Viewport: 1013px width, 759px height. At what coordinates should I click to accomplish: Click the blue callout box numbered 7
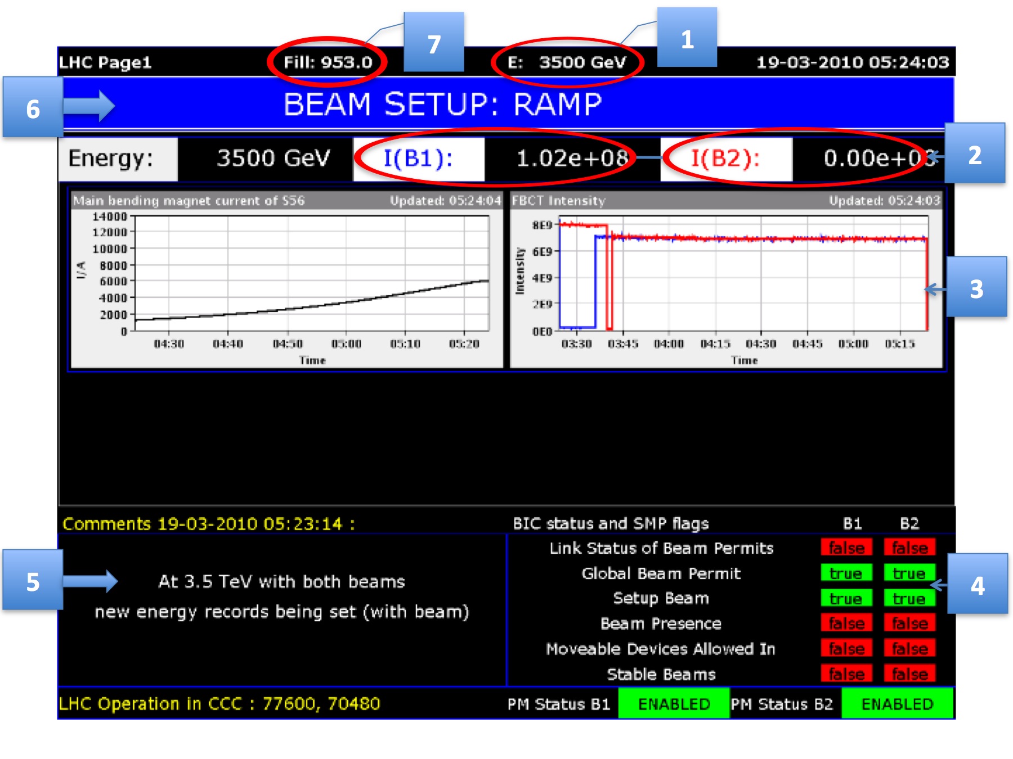(433, 42)
